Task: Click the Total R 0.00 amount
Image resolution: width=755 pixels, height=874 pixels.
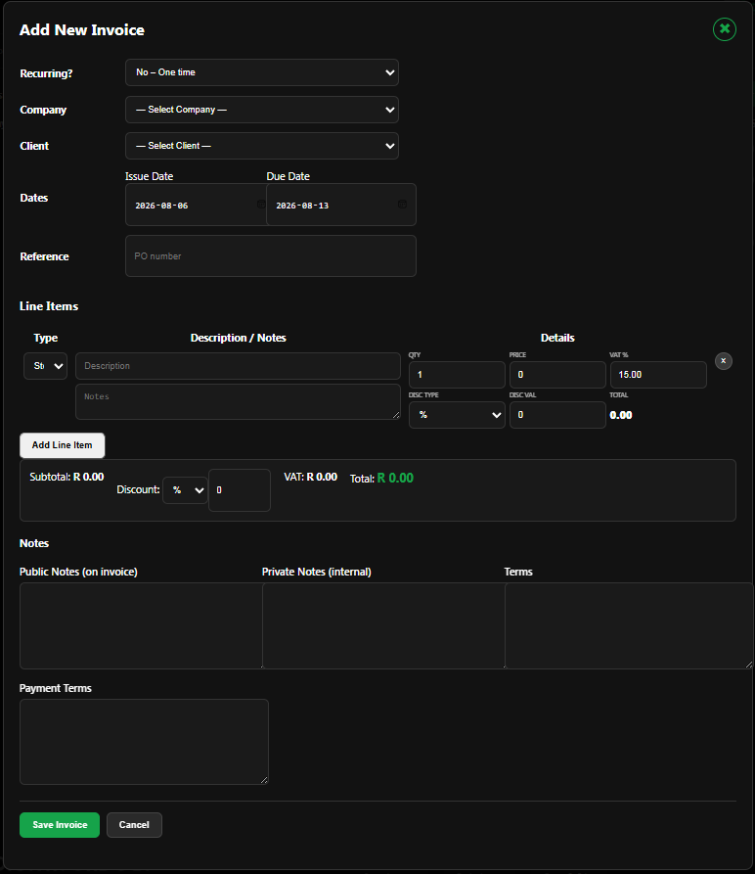Action: 395,479
